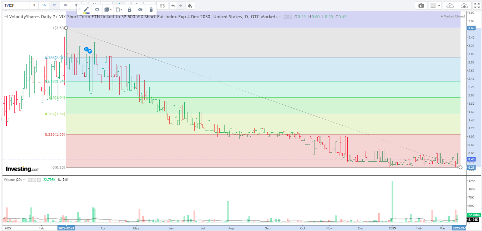
Task: Select Fibonacci end anchor at 0.25
Action: click(460, 168)
